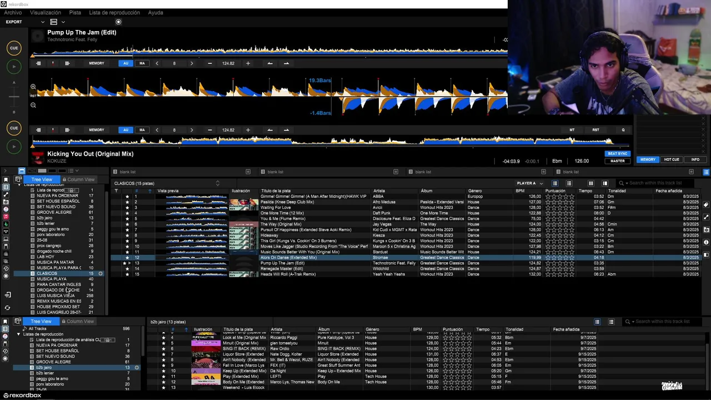
Task: Jump to previous cue on the top deck
Action: [x=270, y=63]
